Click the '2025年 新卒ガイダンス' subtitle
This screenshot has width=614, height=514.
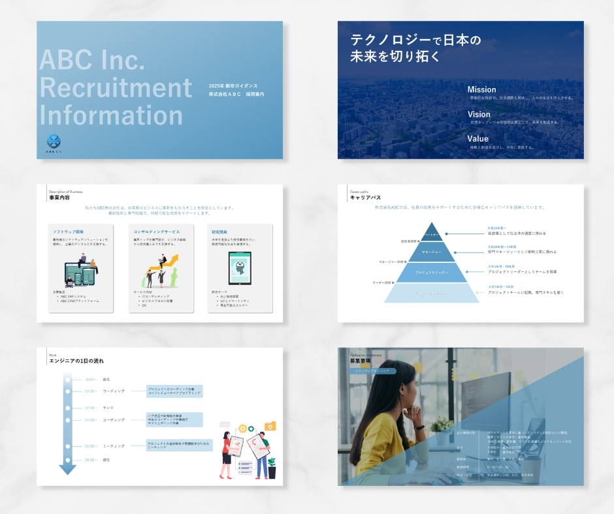(x=233, y=85)
